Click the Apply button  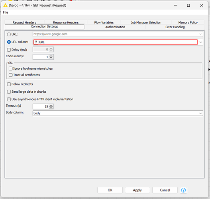tap(137, 190)
